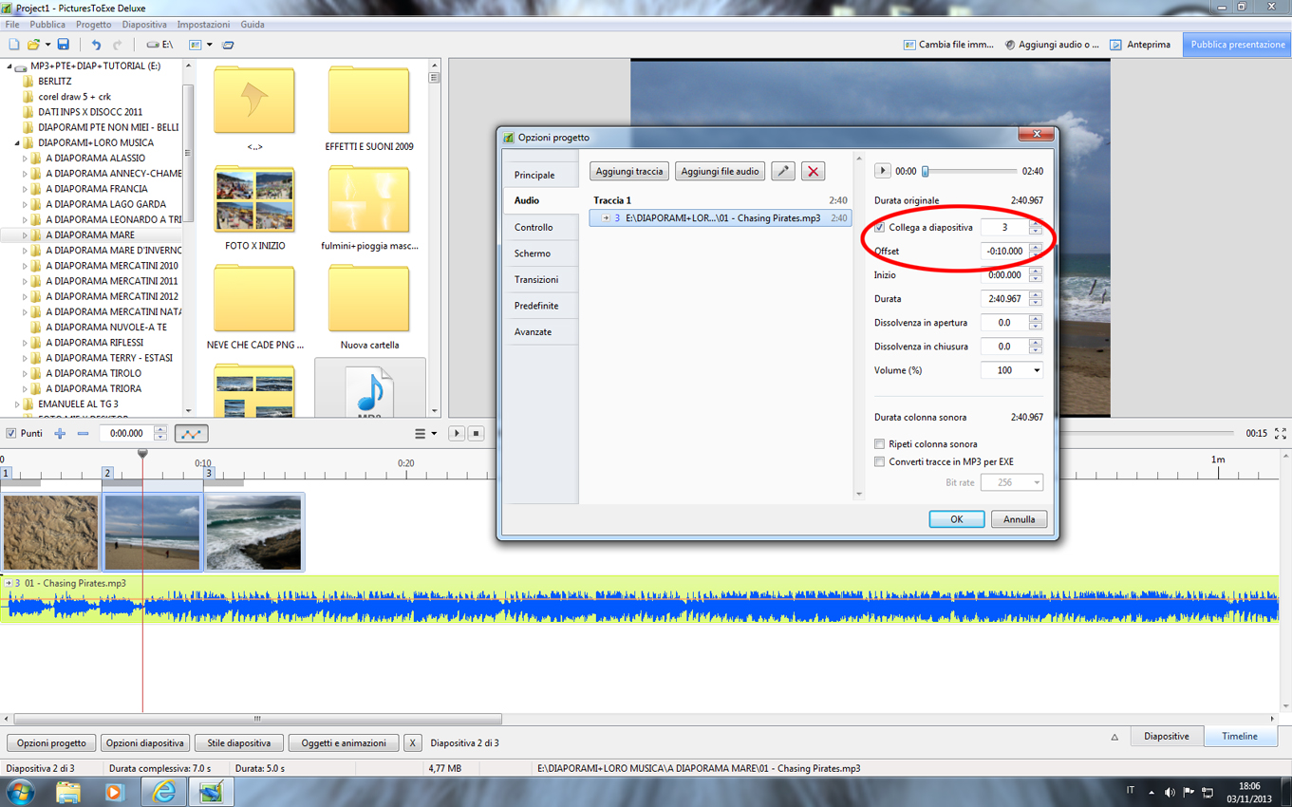
Task: Click the waveform envelope icon on timeline bar
Action: click(x=191, y=434)
